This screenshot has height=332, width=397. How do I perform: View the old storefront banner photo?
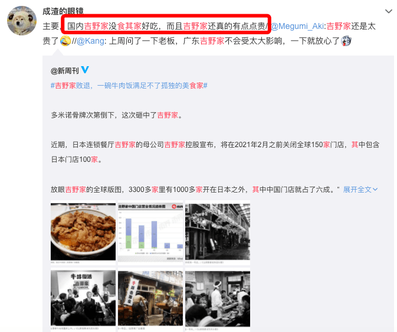[150, 298]
